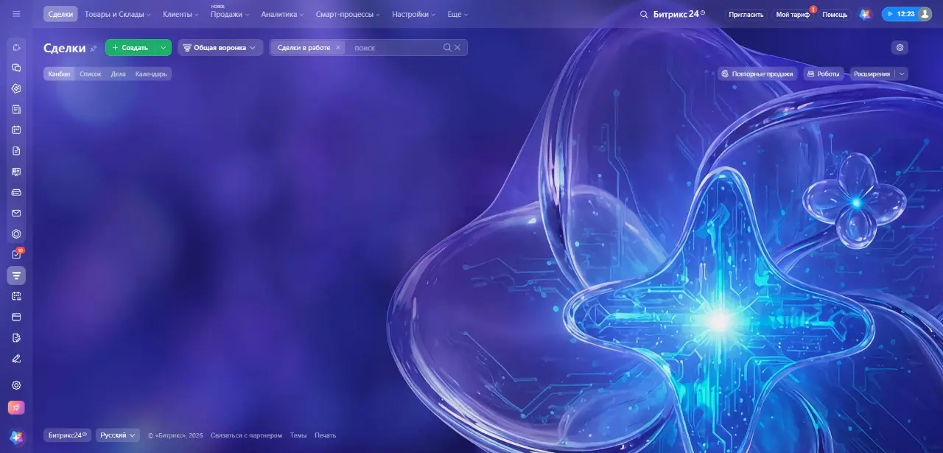Expand the Еще menu in the top bar
The image size is (943, 453).
coord(458,14)
